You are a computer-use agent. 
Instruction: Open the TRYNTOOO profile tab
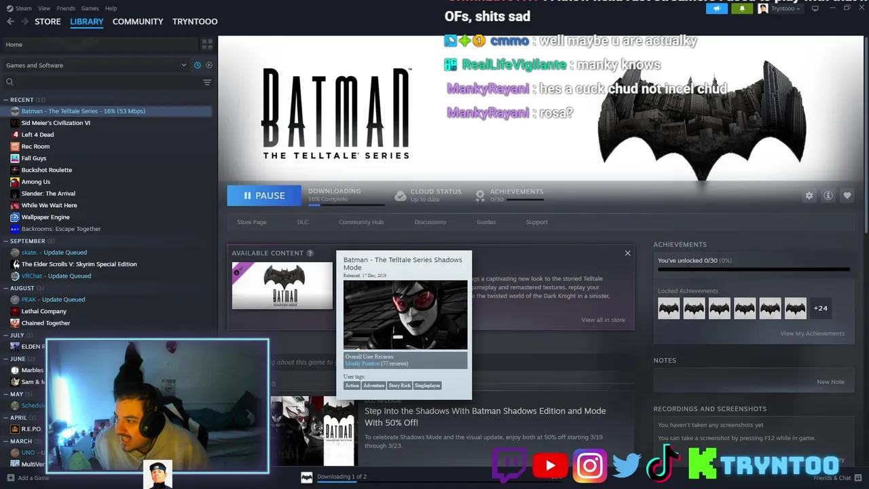pyautogui.click(x=195, y=22)
